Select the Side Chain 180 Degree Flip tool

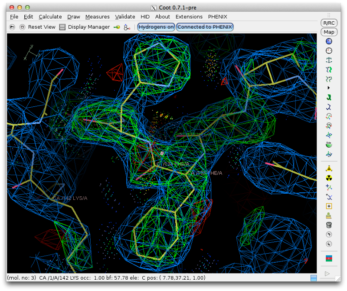pos(329,144)
